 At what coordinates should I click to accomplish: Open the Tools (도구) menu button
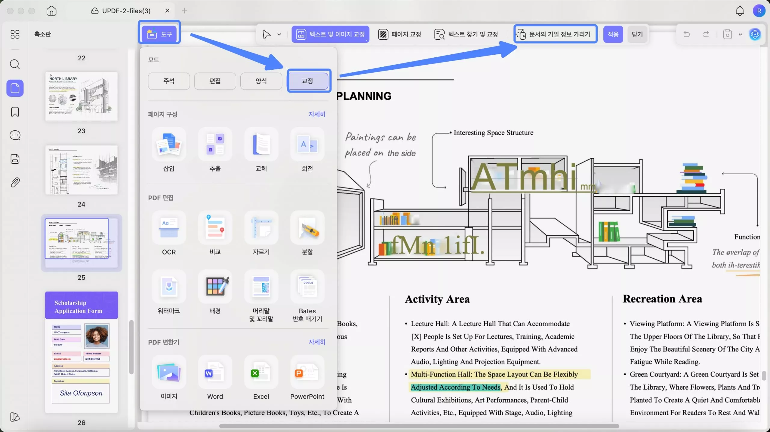[x=159, y=34]
